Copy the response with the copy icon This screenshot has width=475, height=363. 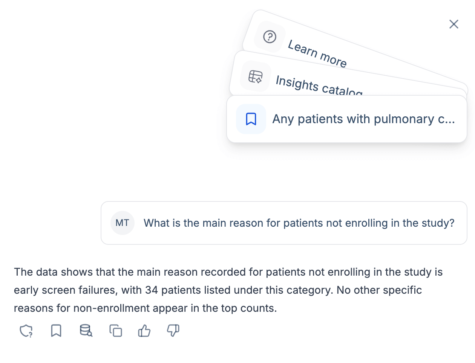click(x=116, y=331)
